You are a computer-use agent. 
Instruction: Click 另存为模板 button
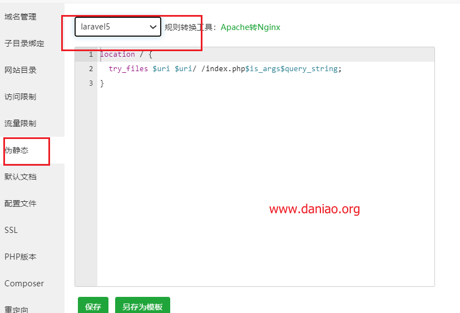tap(142, 306)
